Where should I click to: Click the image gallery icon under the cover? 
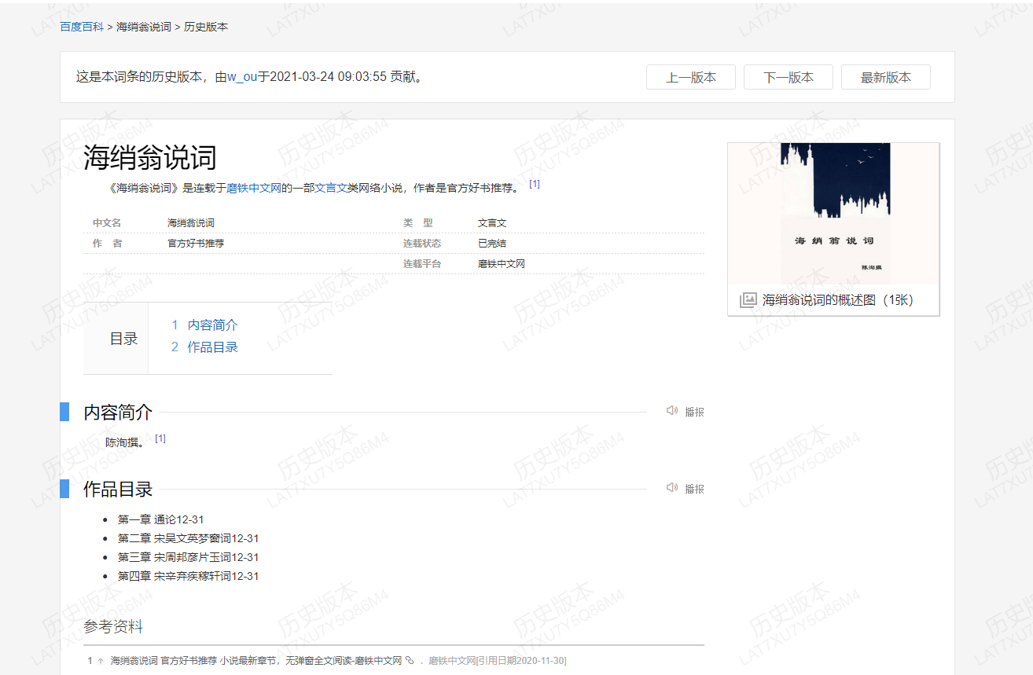[x=748, y=300]
